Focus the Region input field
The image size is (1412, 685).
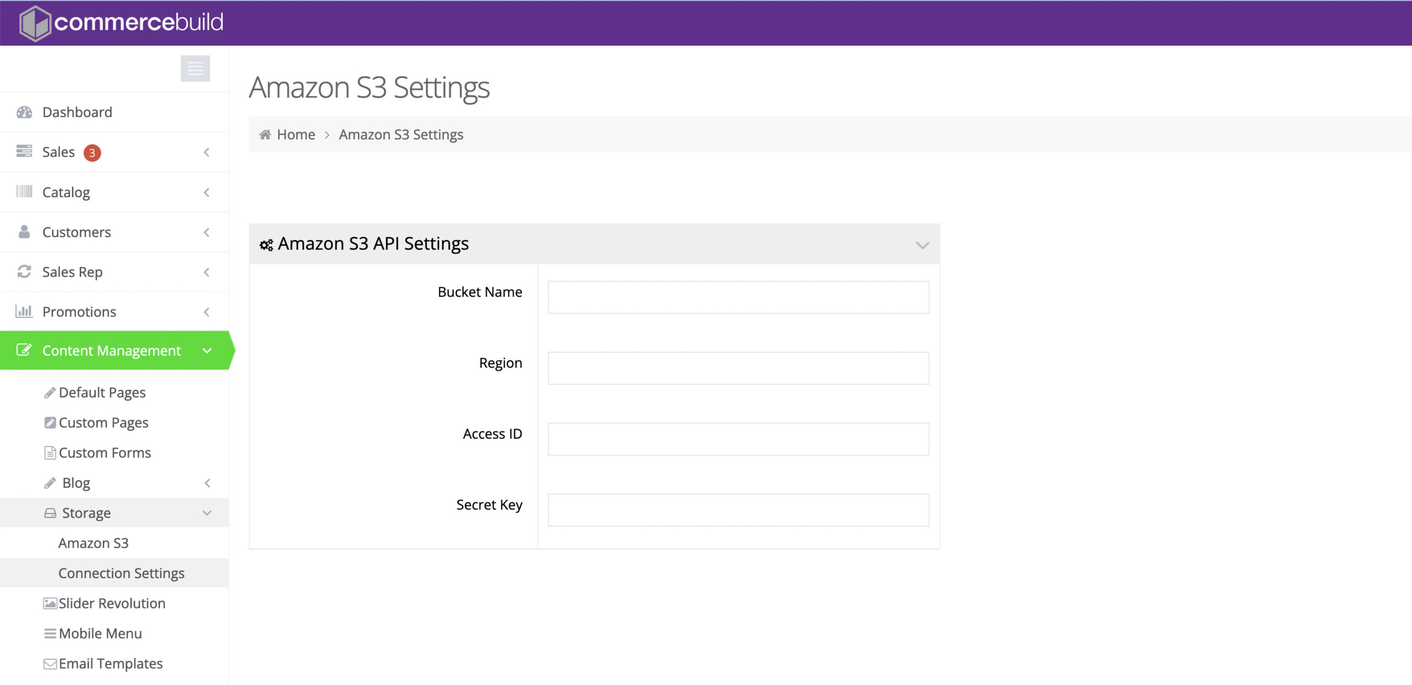[x=739, y=368]
